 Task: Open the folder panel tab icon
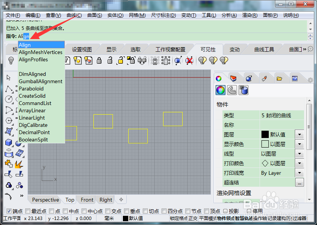279,79
